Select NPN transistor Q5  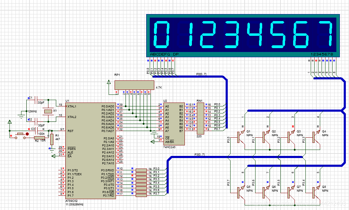click(x=241, y=192)
